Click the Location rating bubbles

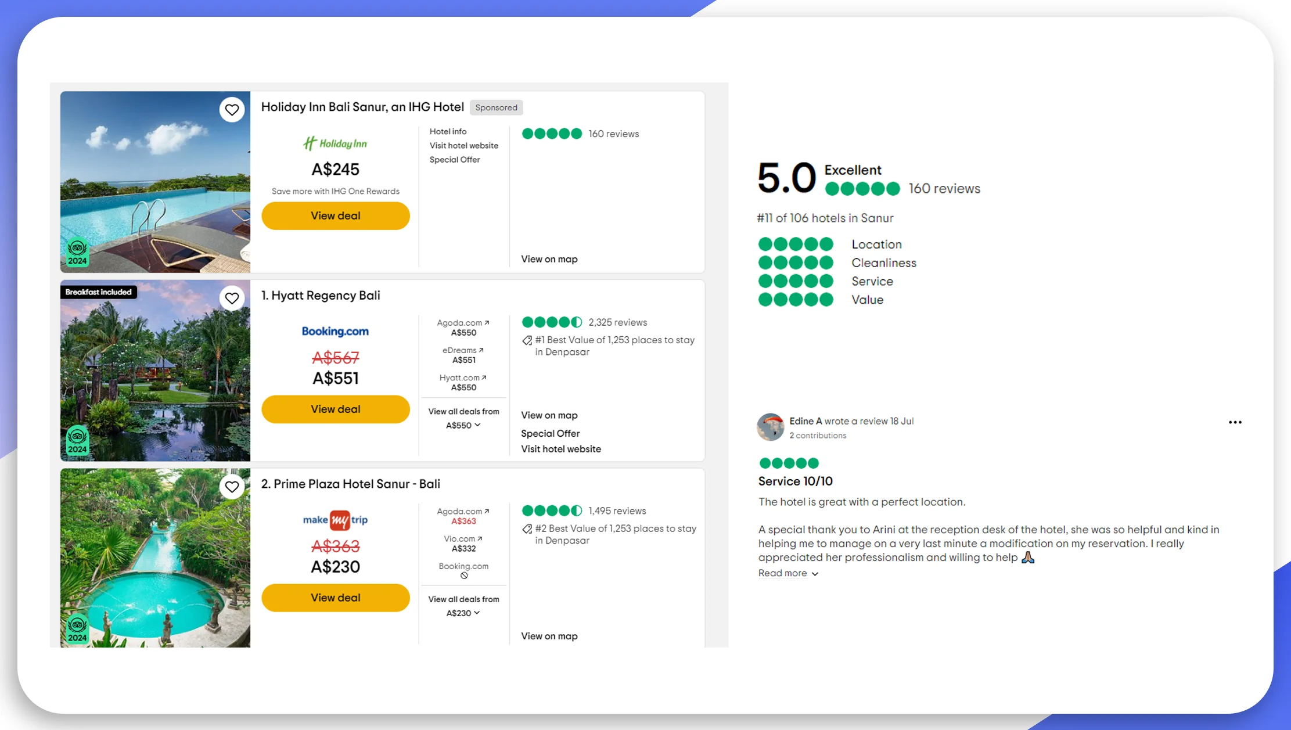pos(796,244)
